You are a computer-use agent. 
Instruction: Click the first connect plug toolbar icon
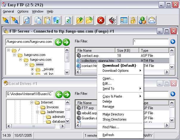click(6, 20)
